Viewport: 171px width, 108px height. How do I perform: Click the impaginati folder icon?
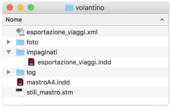(x=20, y=52)
